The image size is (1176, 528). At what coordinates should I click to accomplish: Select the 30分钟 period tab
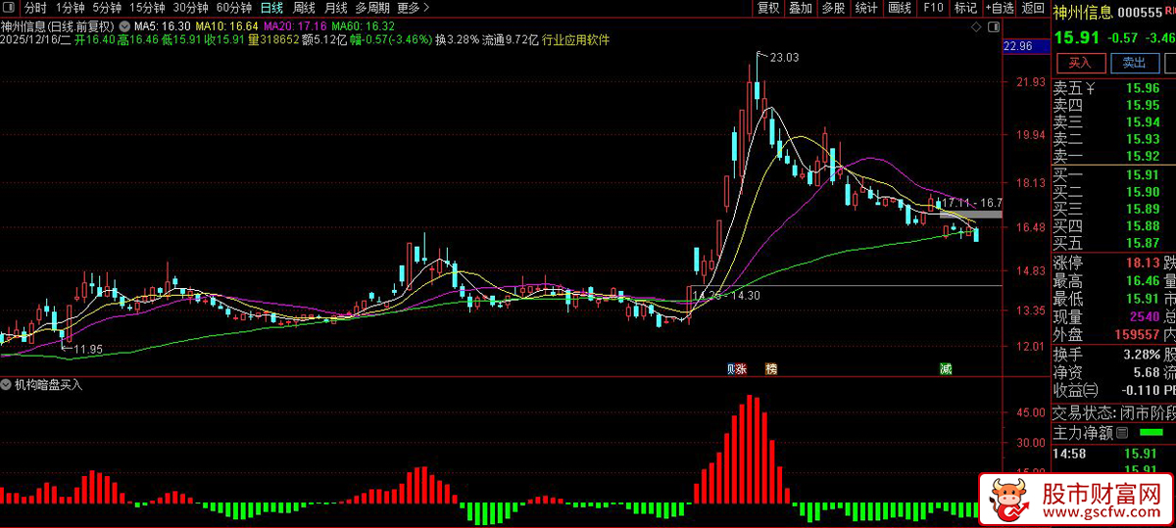tap(190, 8)
